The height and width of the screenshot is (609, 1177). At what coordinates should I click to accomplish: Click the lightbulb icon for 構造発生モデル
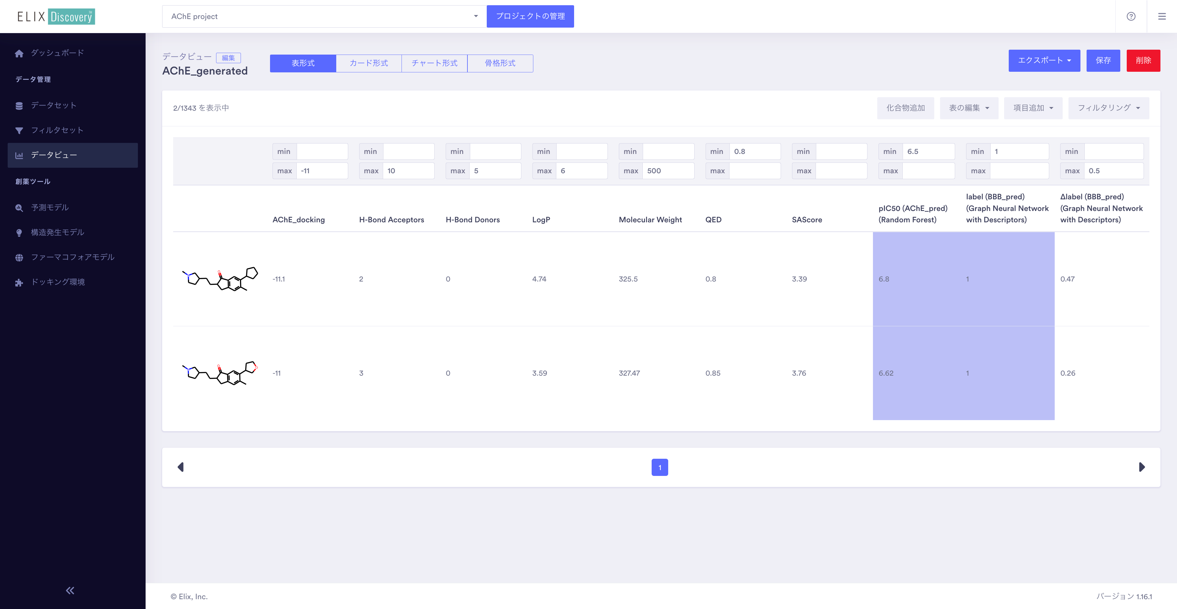pyautogui.click(x=19, y=233)
